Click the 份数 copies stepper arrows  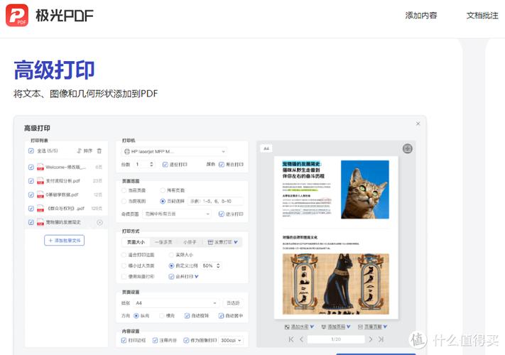click(151, 165)
